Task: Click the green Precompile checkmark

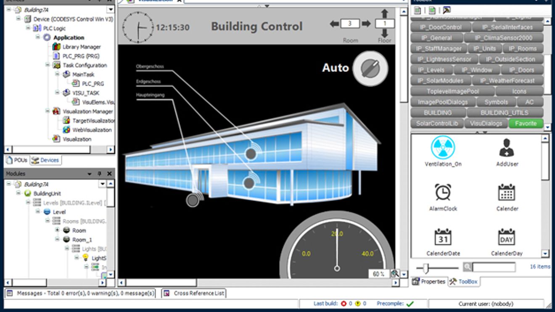Action: [410, 304]
